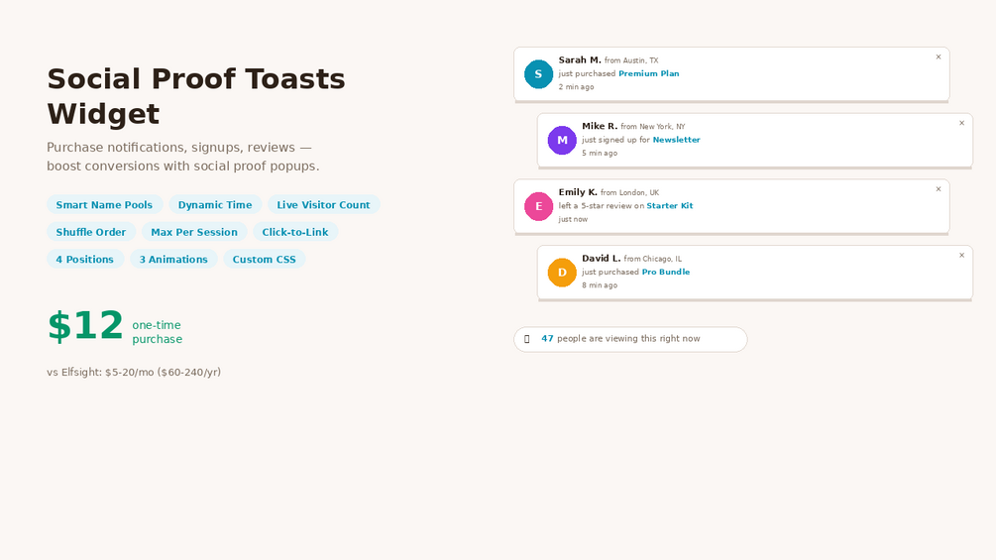Open the Premium Plan link

[x=648, y=74]
